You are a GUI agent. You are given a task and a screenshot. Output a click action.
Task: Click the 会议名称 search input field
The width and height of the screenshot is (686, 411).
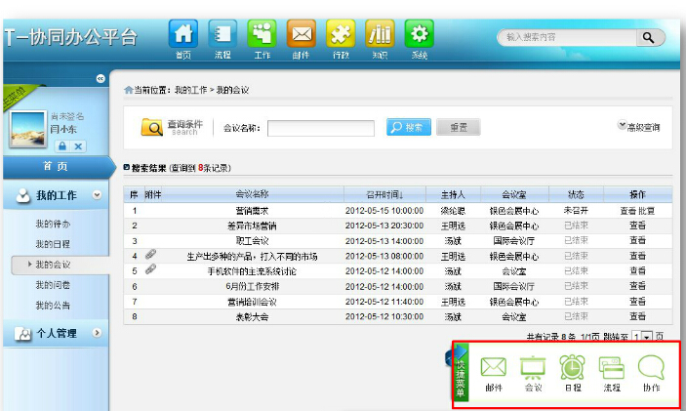pos(321,128)
